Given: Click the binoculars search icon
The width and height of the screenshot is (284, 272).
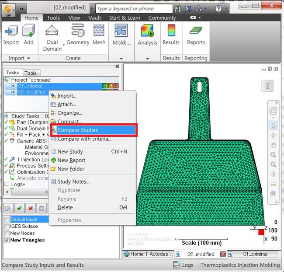Looking at the screenshot, I should pyautogui.click(x=178, y=9).
